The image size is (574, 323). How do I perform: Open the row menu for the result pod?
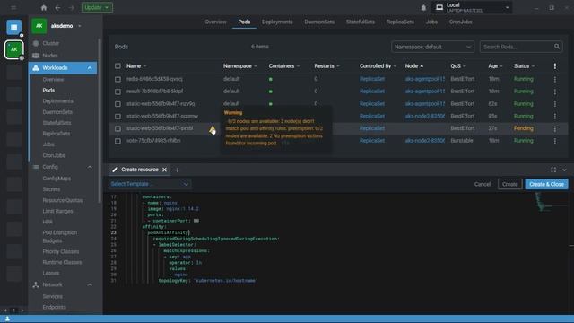click(555, 92)
